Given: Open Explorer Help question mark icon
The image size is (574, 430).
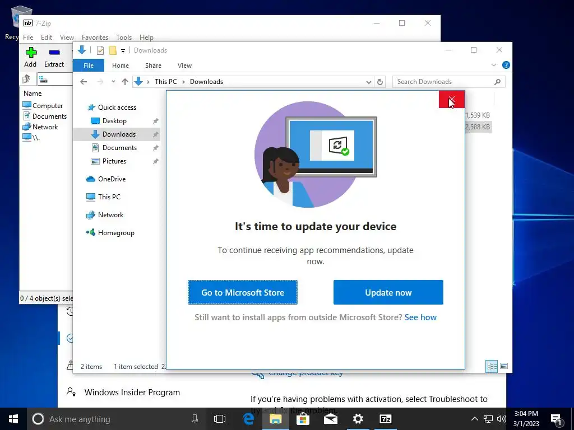Looking at the screenshot, I should pyautogui.click(x=506, y=65).
